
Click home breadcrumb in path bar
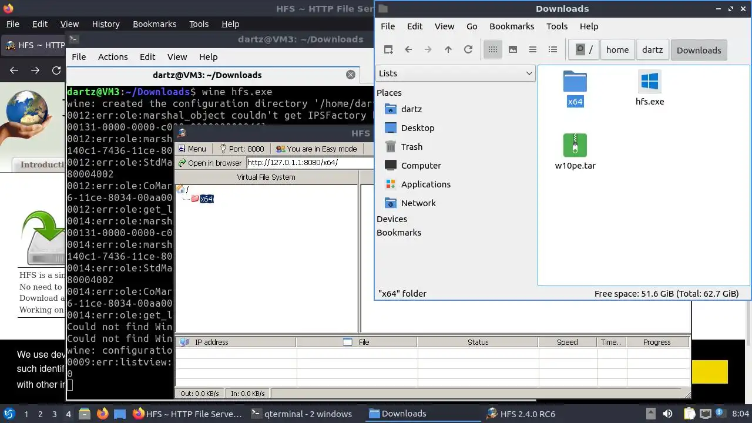[x=617, y=50]
